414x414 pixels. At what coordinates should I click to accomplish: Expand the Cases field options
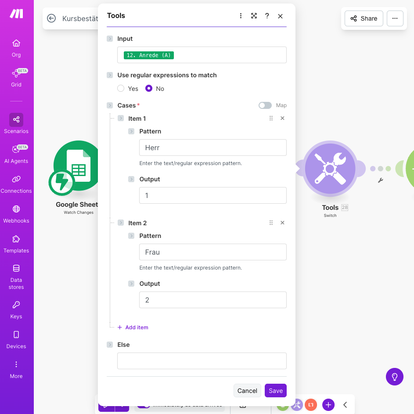click(x=110, y=105)
